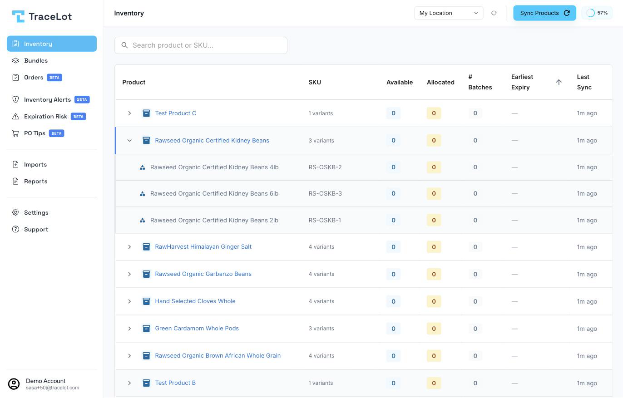Click the Bundles layers icon

tap(16, 61)
